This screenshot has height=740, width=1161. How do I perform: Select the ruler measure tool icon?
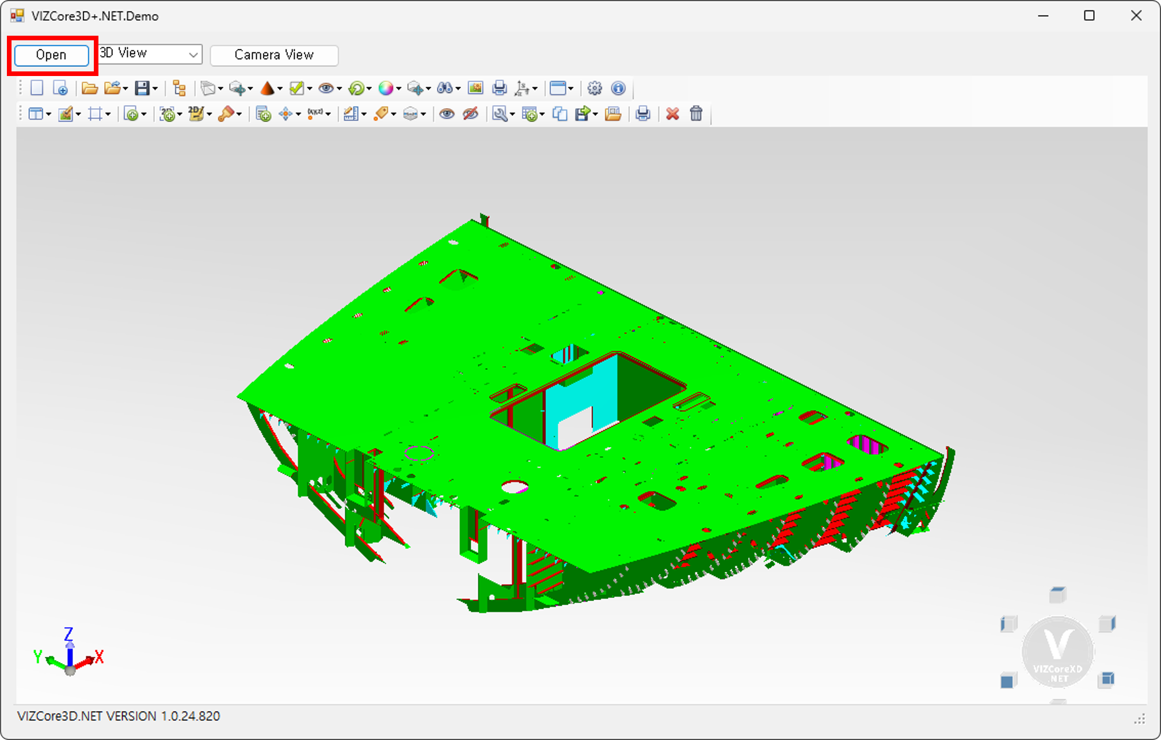tap(351, 114)
